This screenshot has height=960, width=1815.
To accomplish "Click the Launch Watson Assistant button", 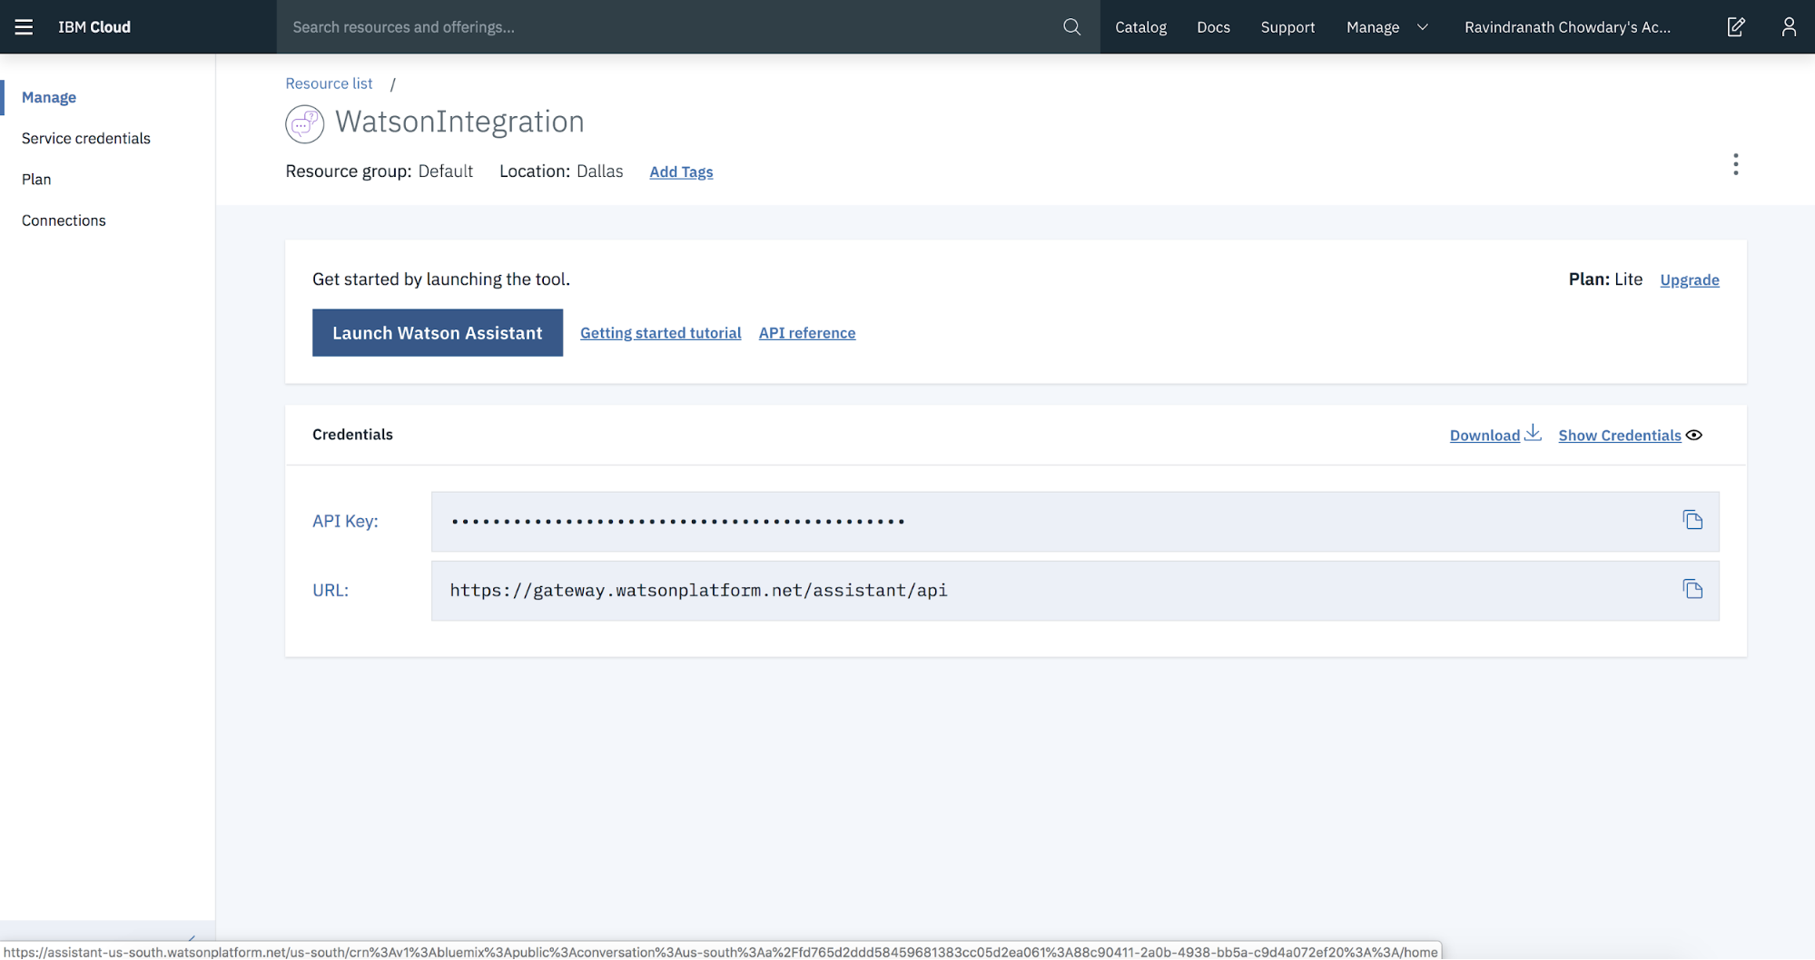I will coord(438,333).
